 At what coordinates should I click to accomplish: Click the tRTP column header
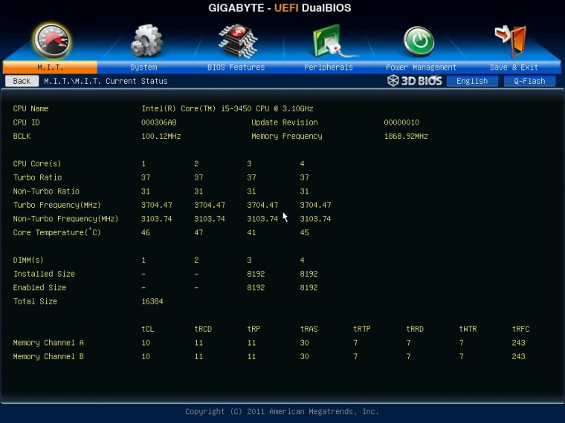click(362, 329)
